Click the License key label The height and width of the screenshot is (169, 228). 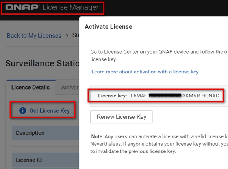point(112,96)
